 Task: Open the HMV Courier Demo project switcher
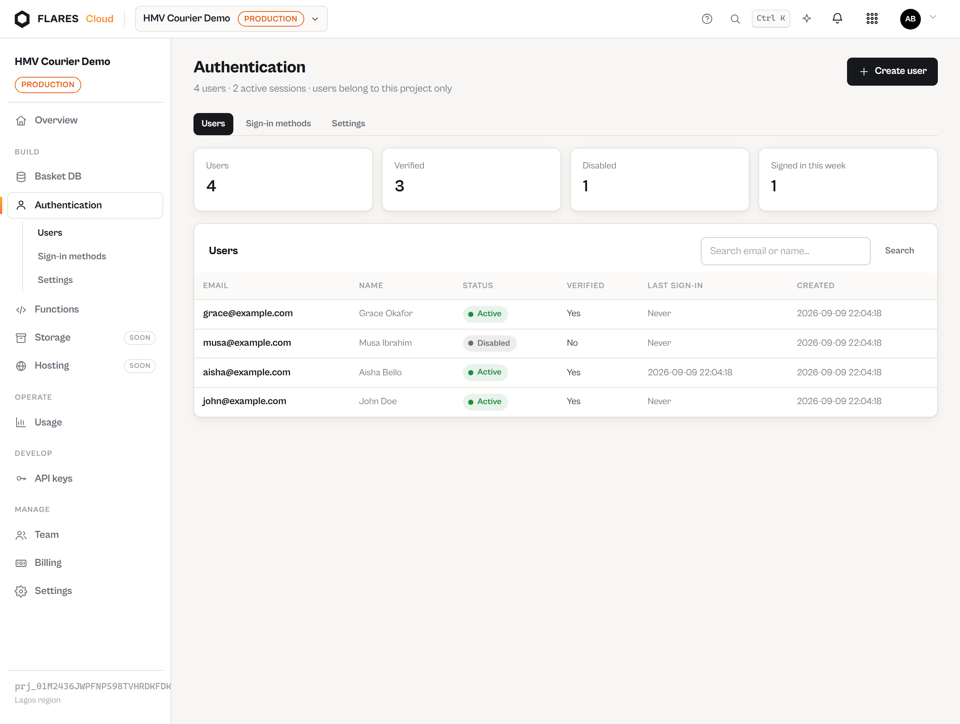[x=231, y=19]
